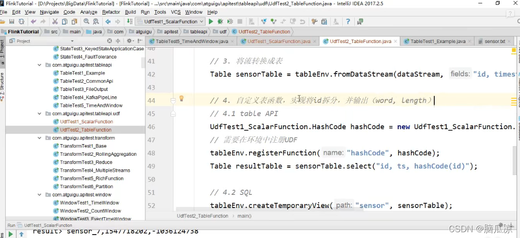
Task: Click the Build Project icon
Action: click(130, 21)
